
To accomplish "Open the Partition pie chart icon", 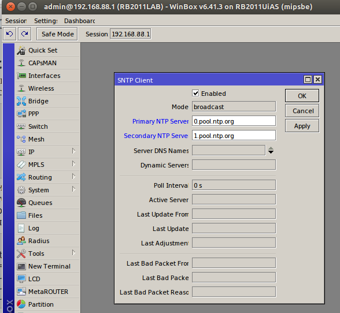I will [x=21, y=304].
